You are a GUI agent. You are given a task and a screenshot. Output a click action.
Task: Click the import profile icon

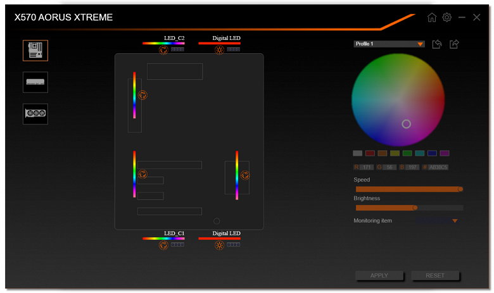tap(437, 44)
